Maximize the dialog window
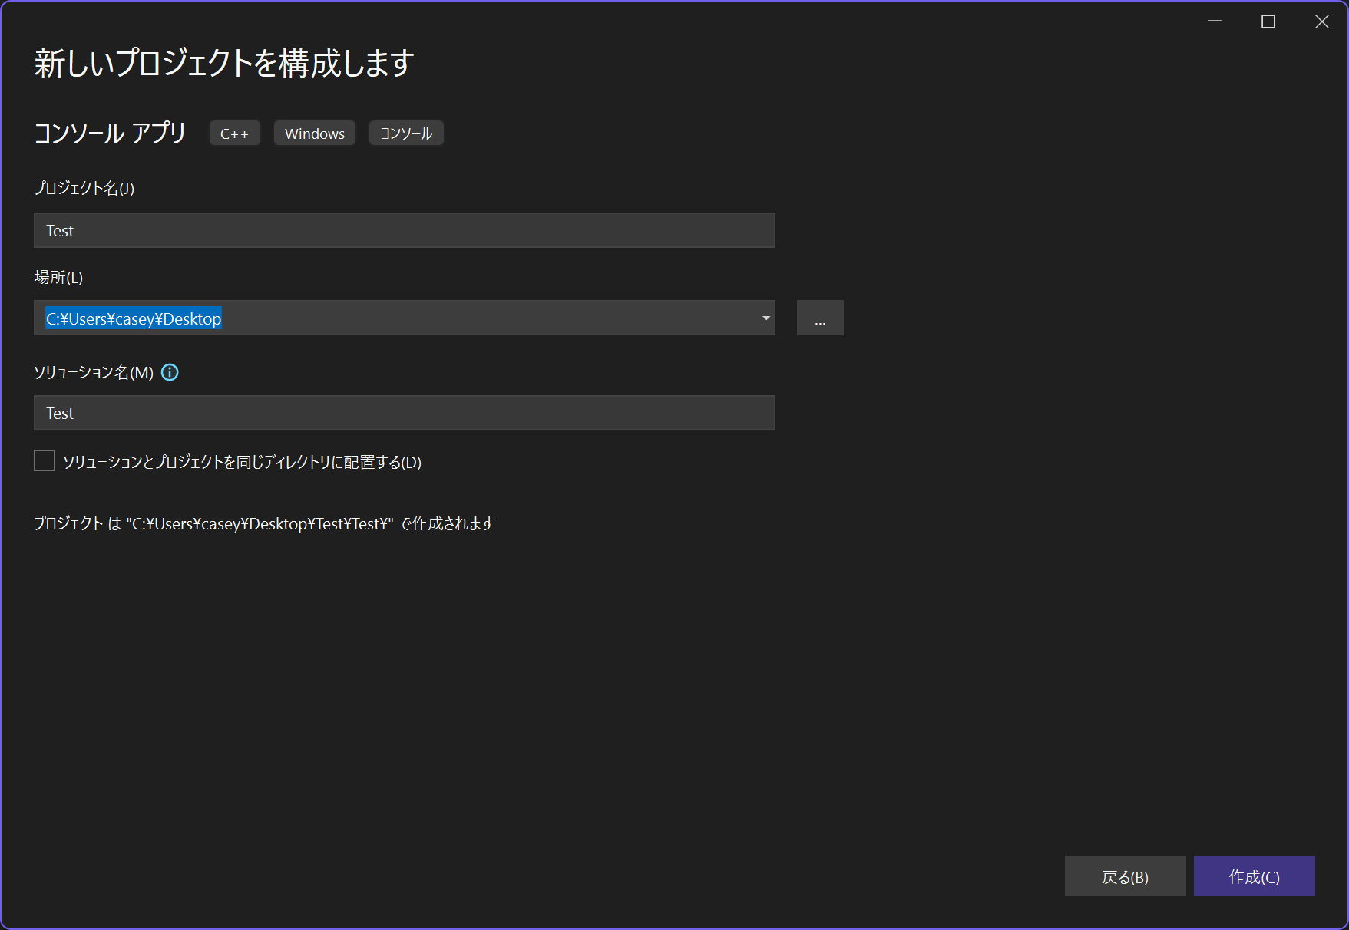 pyautogui.click(x=1268, y=21)
